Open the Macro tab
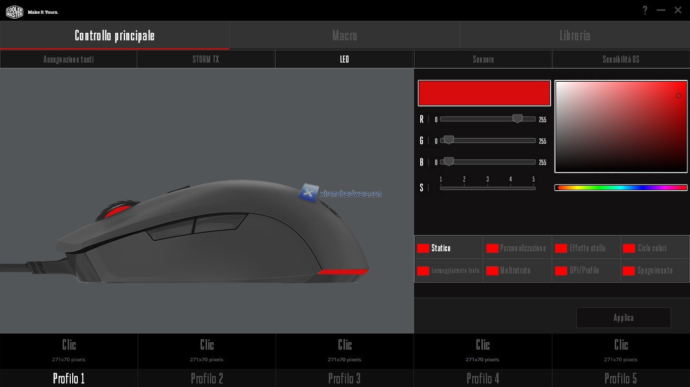 (x=344, y=35)
